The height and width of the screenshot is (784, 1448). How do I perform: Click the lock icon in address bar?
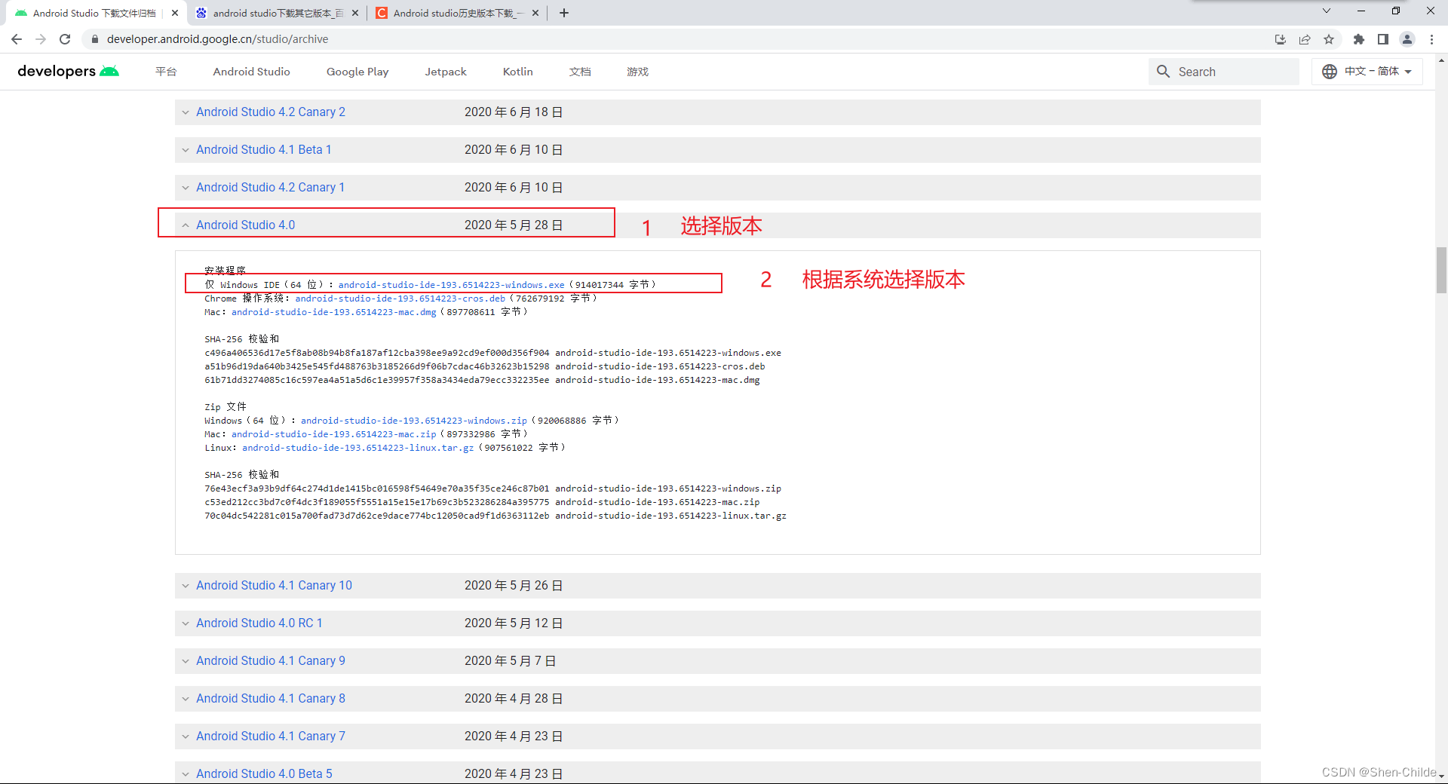tap(94, 39)
